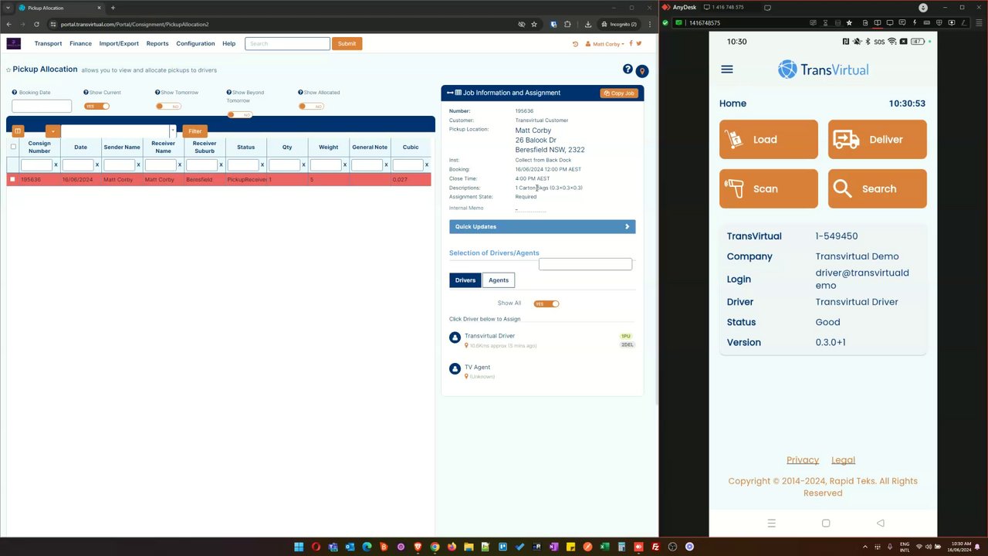The image size is (988, 556).
Task: Switch to the Agents tab
Action: click(x=499, y=280)
